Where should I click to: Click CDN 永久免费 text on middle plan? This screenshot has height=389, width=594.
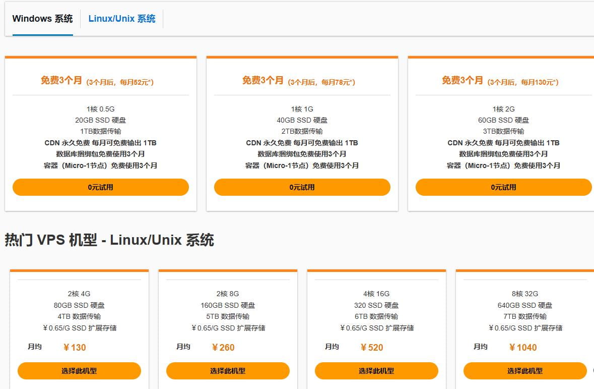coord(301,142)
